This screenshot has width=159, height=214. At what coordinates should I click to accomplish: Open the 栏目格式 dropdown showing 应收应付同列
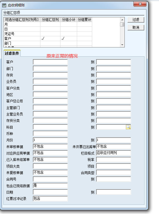(114, 153)
